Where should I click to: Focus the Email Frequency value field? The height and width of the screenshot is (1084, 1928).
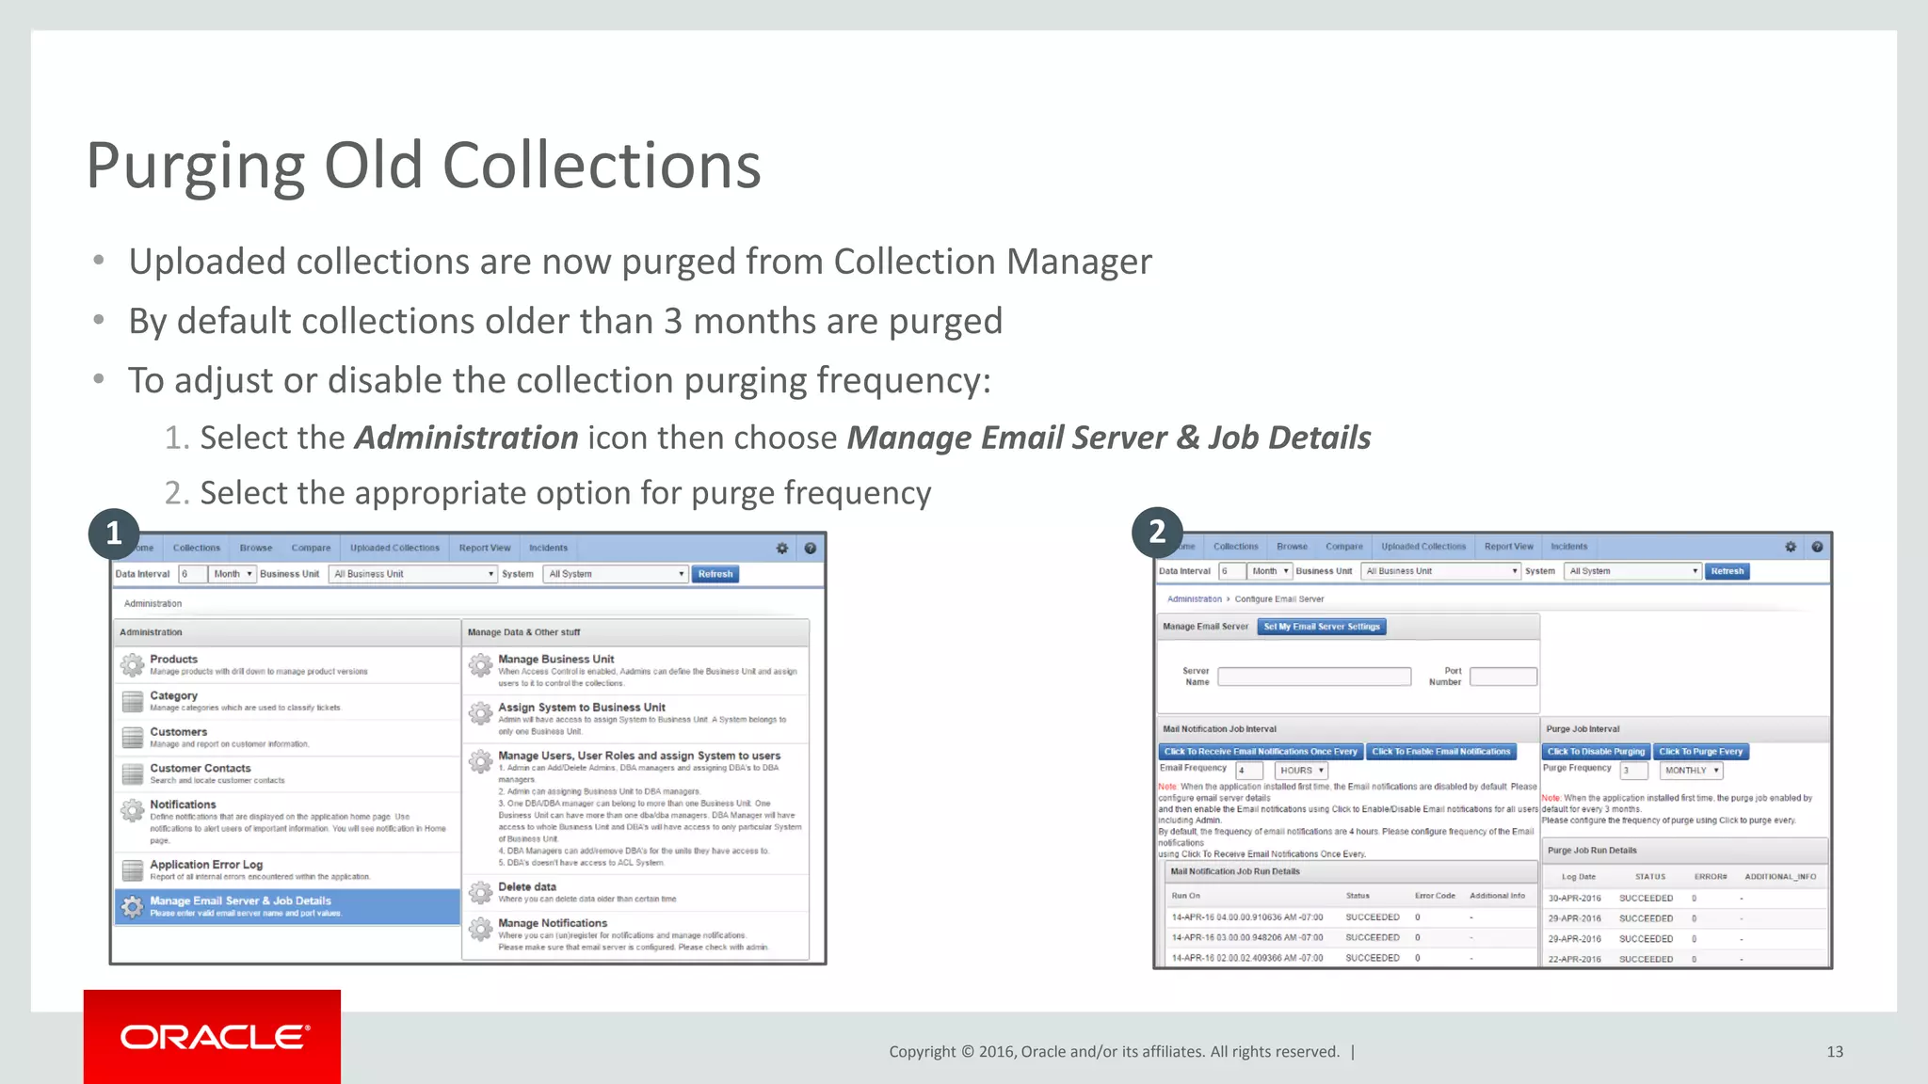(x=1250, y=771)
